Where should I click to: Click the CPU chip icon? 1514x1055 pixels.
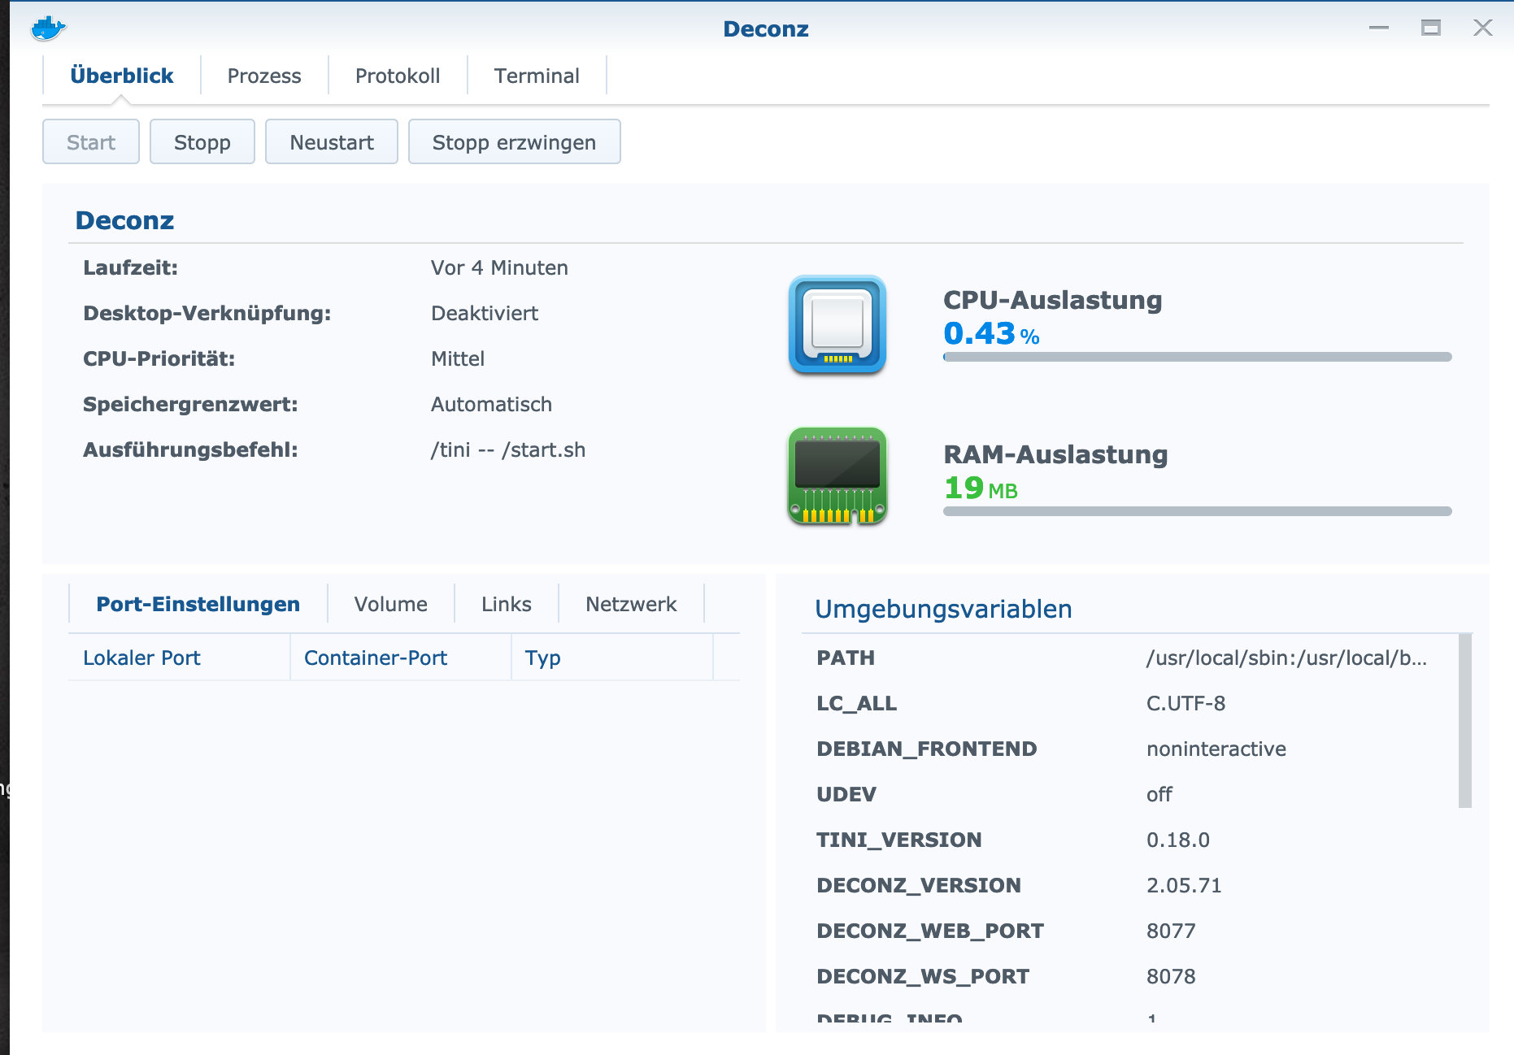click(837, 325)
